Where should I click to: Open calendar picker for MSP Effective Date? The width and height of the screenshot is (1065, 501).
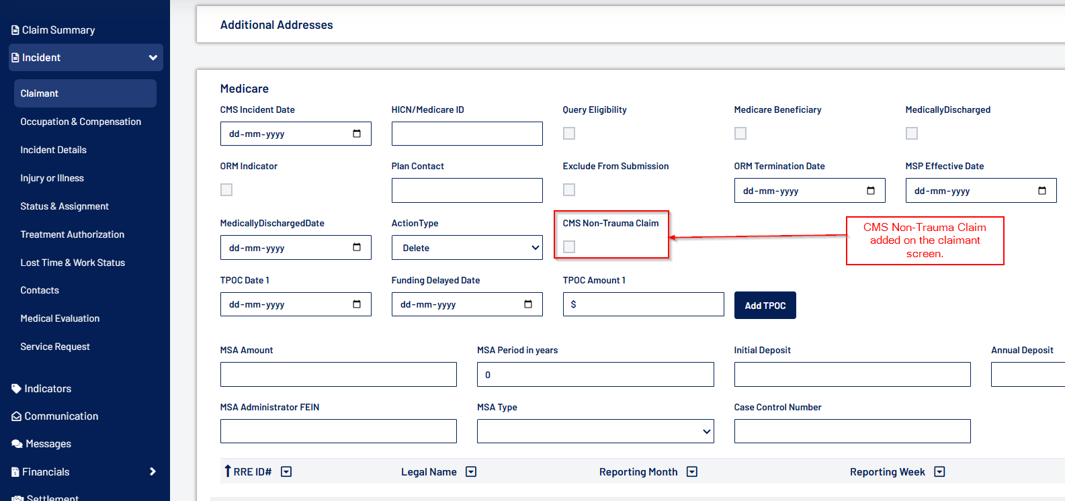(x=1042, y=191)
